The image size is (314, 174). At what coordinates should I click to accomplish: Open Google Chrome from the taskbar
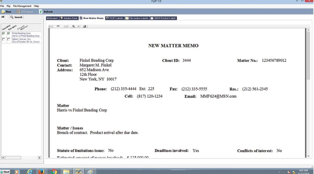point(54,171)
